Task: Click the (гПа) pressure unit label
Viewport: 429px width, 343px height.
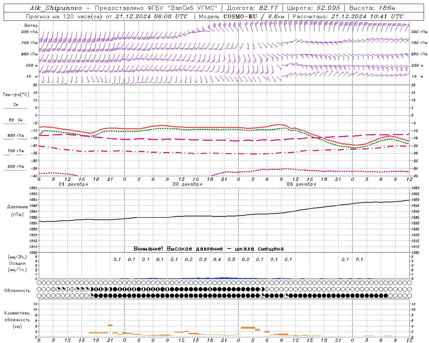Action: (x=17, y=214)
